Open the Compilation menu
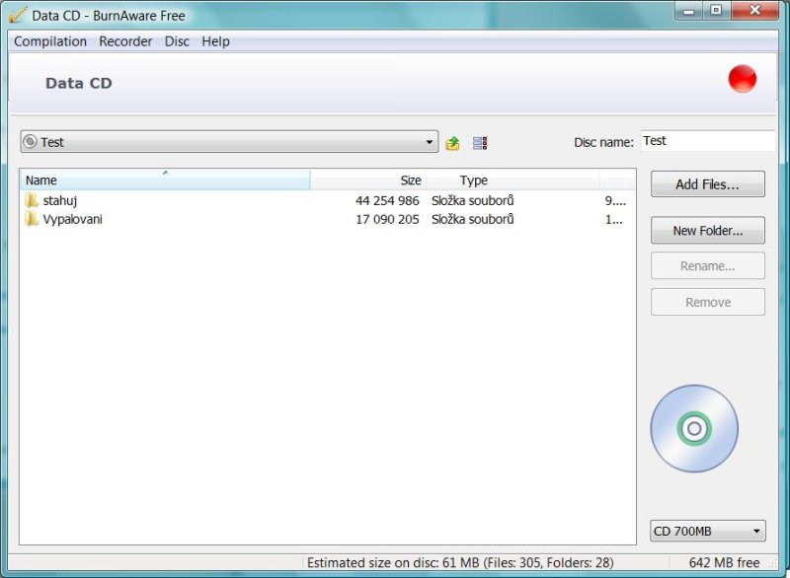Screen dimensions: 790x578 pos(50,41)
